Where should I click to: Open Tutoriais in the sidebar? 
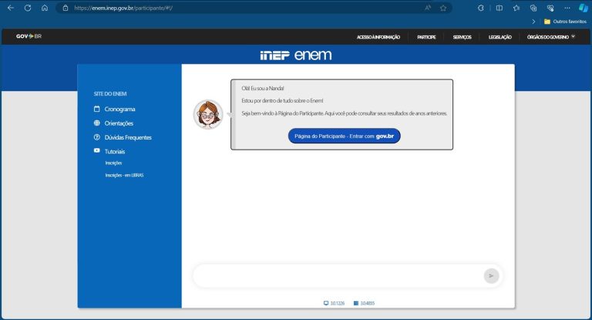point(115,151)
